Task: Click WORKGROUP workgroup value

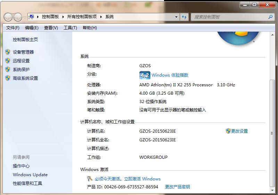Action: (153, 157)
